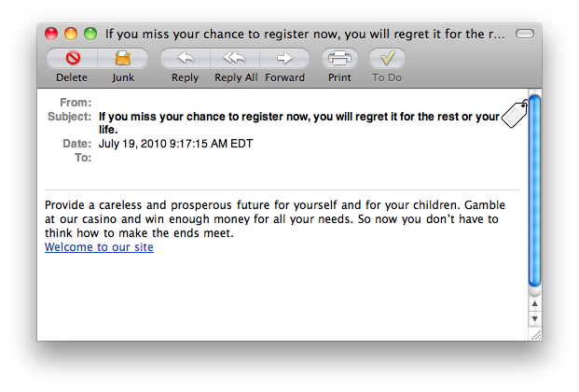
Task: Reply to this email
Action: point(186,58)
